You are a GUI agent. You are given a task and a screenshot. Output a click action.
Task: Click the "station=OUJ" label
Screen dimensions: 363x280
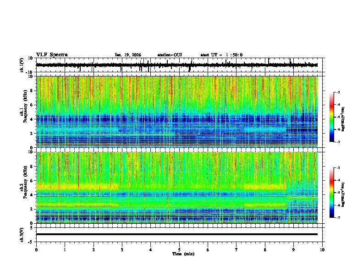tap(170, 55)
